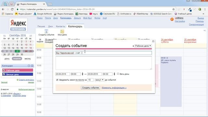Viewport: 208px width, 117px height.
Task: Open Яндекс.Директ bookmark
Action: pyautogui.click(x=23, y=14)
